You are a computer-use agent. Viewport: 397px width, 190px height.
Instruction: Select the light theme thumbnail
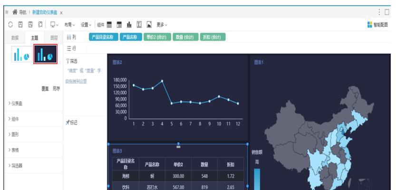pyautogui.click(x=21, y=54)
